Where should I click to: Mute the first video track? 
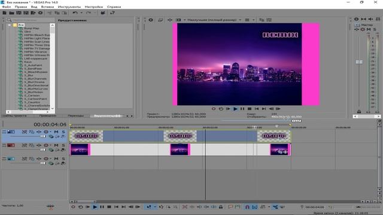(x=56, y=132)
